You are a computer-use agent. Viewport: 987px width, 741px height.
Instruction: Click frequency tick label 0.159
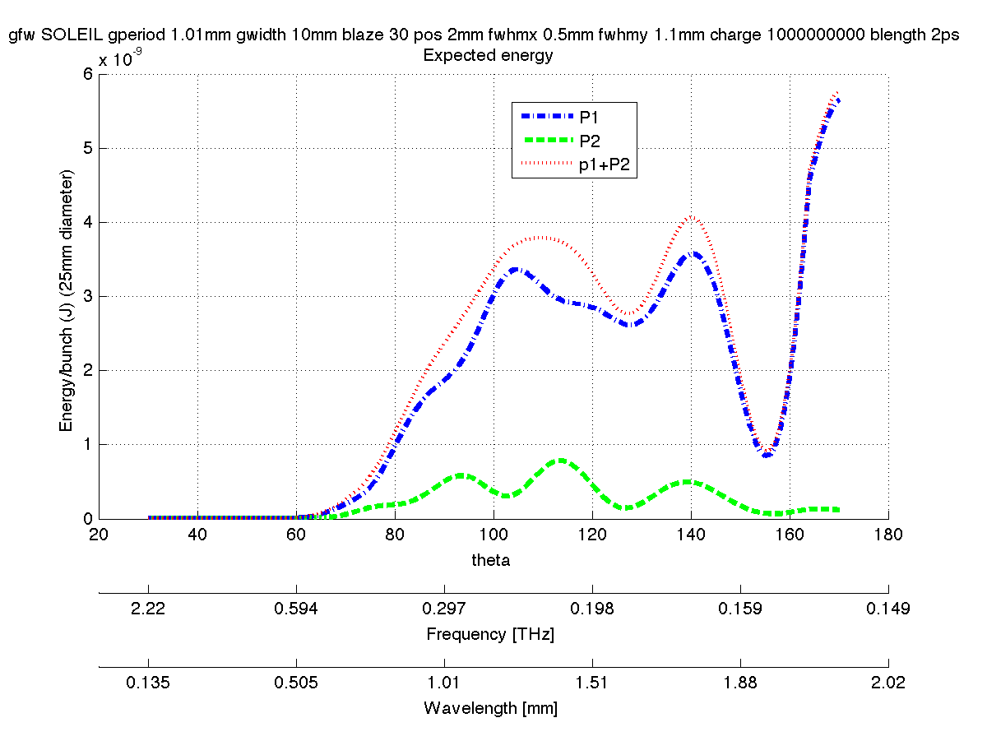(x=740, y=609)
